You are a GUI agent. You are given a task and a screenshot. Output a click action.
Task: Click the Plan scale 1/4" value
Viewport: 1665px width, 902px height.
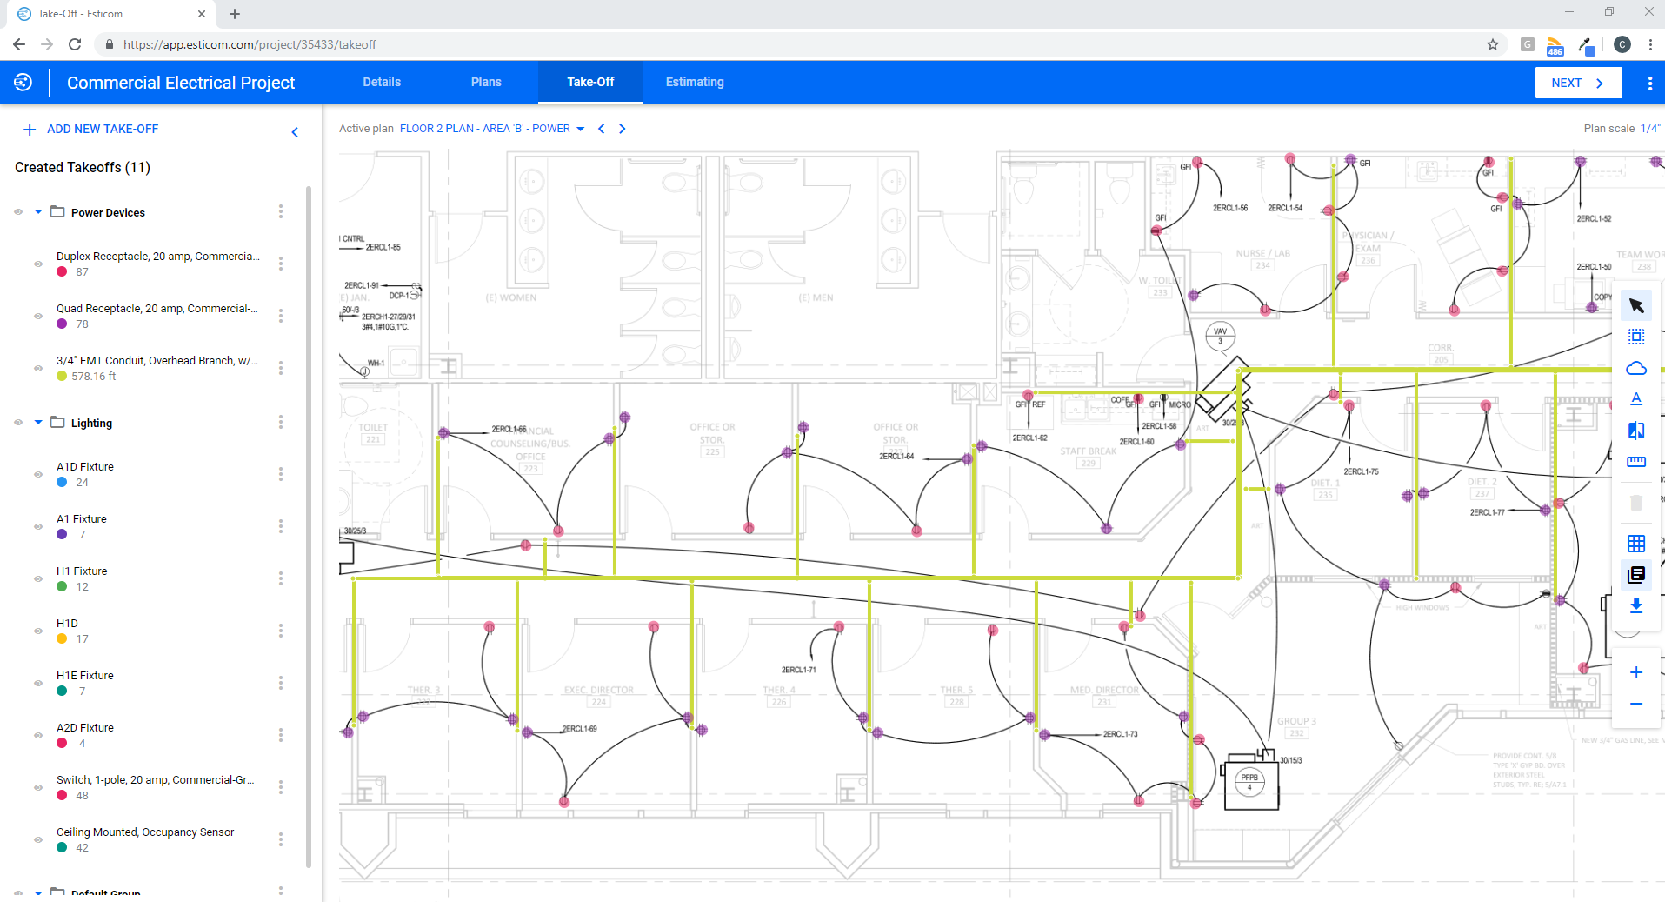[1649, 128]
